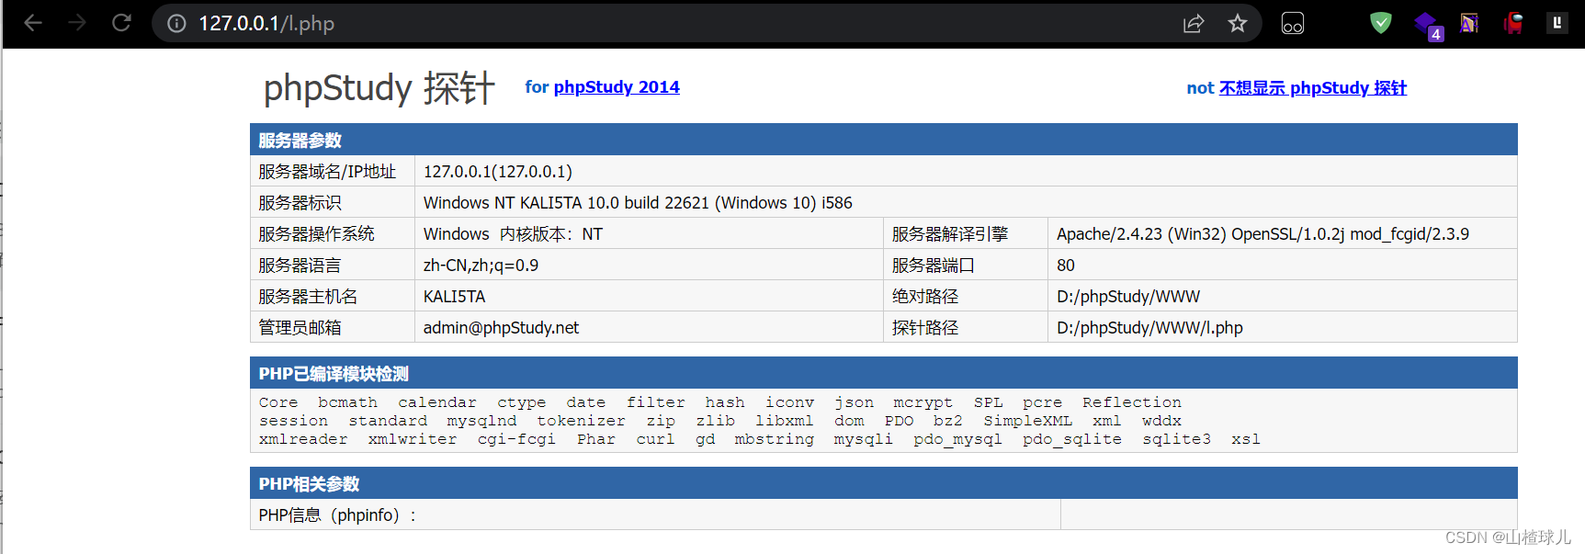
Task: Click the address bar URL 127.0.0.1/l.php
Action: (x=266, y=23)
